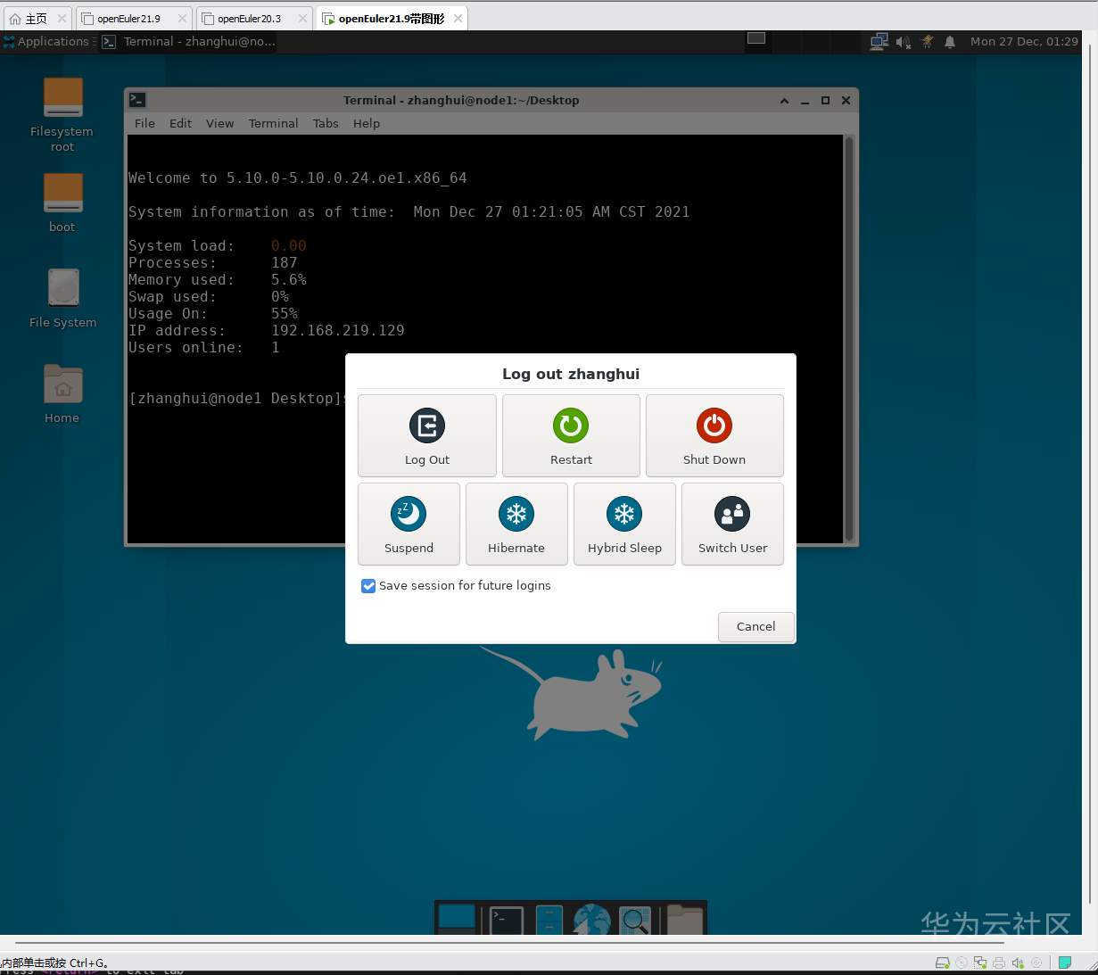Click VMware sound card status icon

pyautogui.click(x=1018, y=963)
